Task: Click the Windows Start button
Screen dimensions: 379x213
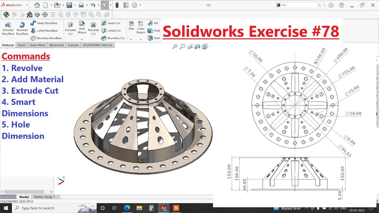Action: [6, 208]
